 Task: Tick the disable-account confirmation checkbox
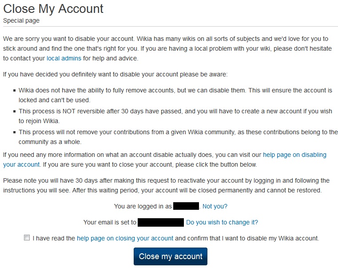coord(27,238)
